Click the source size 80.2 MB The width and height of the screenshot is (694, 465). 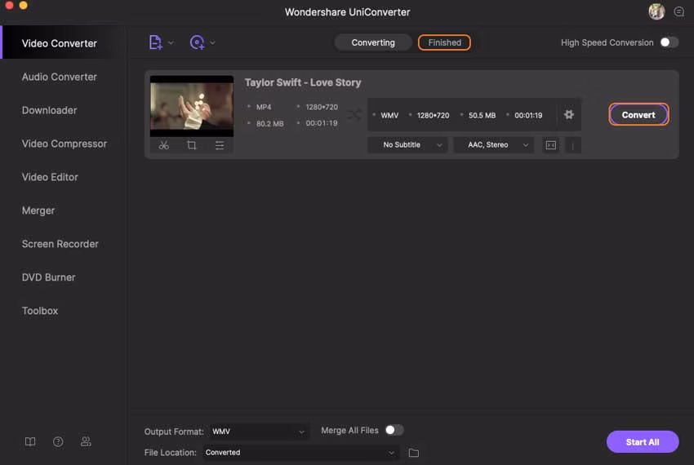pos(269,123)
